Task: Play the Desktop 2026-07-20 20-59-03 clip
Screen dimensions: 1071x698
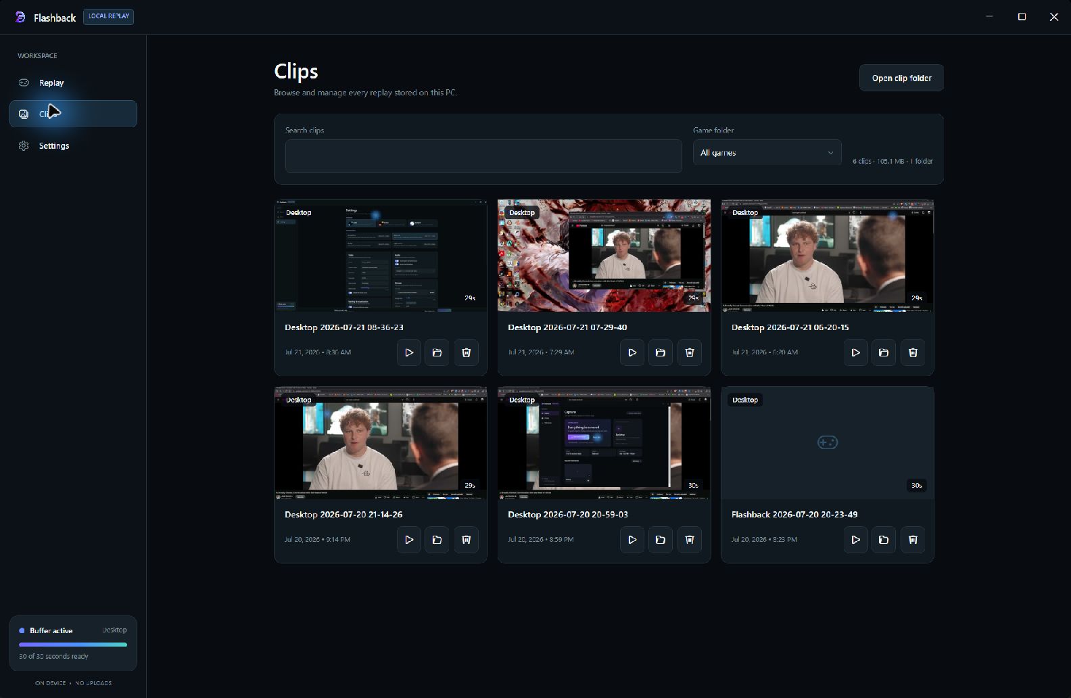Action: tap(632, 540)
